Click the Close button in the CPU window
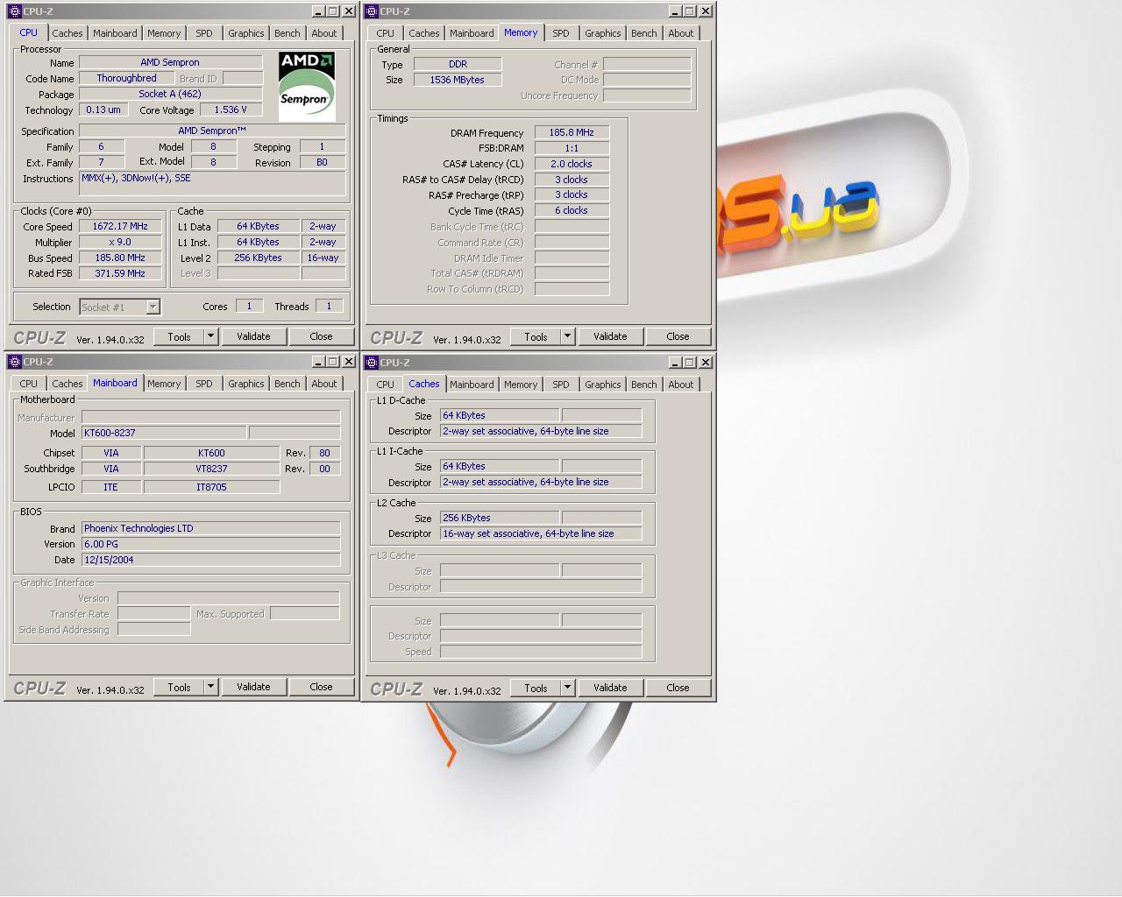Image resolution: width=1122 pixels, height=897 pixels. click(x=321, y=336)
